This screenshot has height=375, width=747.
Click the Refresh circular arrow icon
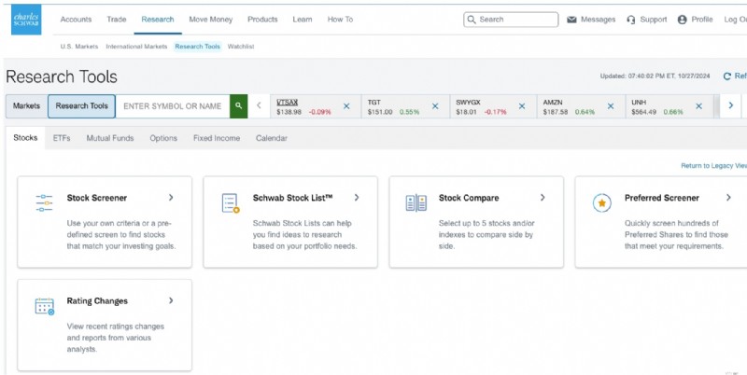(x=727, y=76)
